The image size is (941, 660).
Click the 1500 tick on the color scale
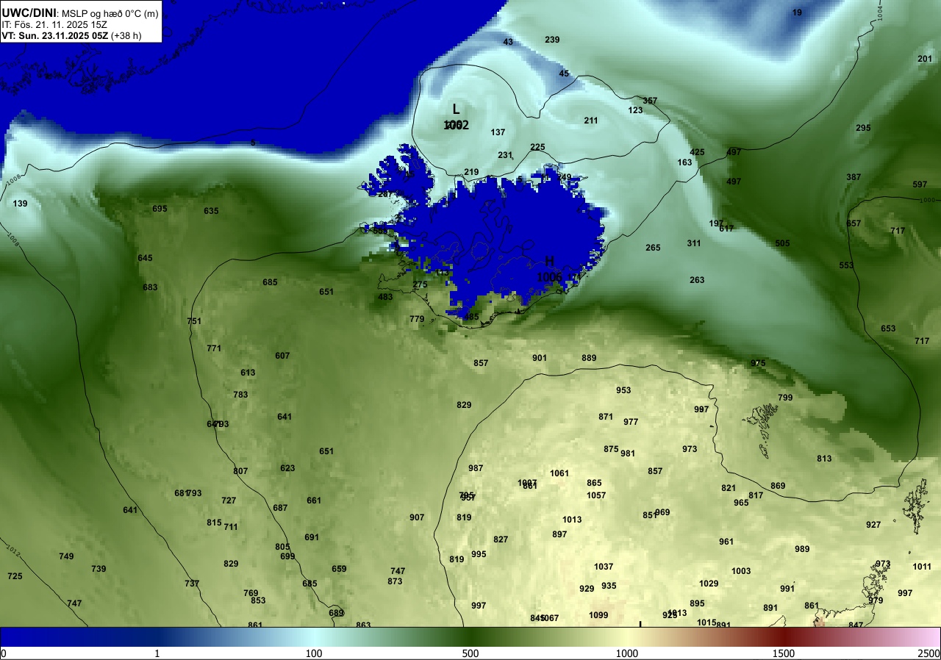[x=784, y=653]
